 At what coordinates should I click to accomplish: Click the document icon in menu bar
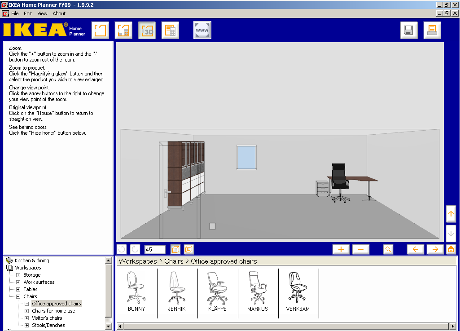pyautogui.click(x=5, y=13)
